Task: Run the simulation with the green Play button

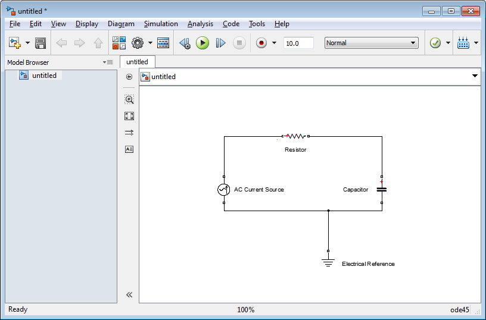Action: tap(202, 43)
